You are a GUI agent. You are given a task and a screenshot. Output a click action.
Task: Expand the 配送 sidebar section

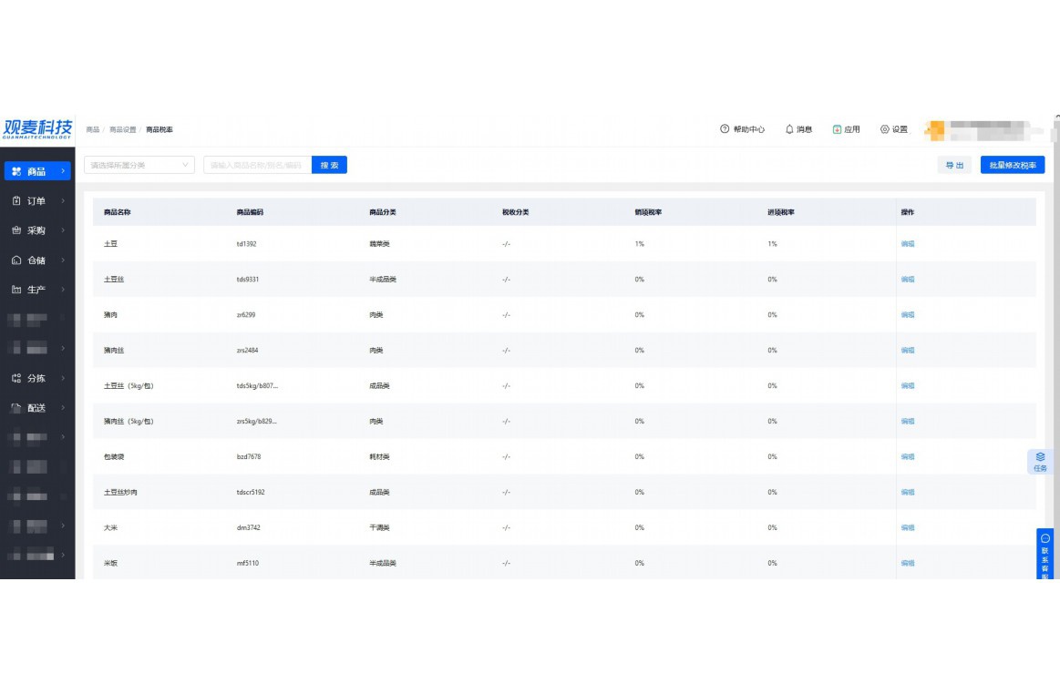coord(63,407)
